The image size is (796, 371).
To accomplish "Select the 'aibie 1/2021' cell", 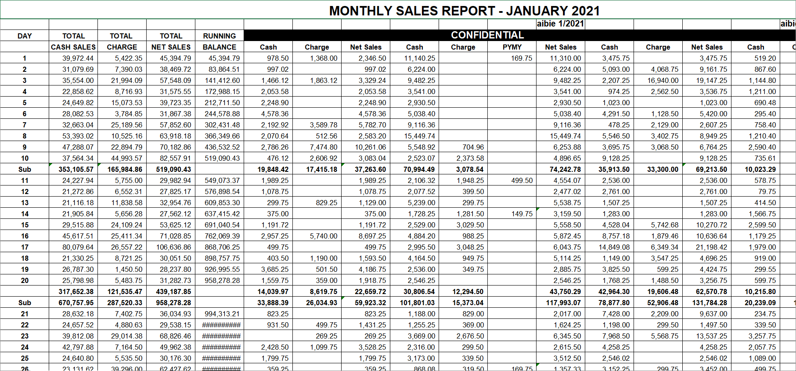I will coord(560,24).
